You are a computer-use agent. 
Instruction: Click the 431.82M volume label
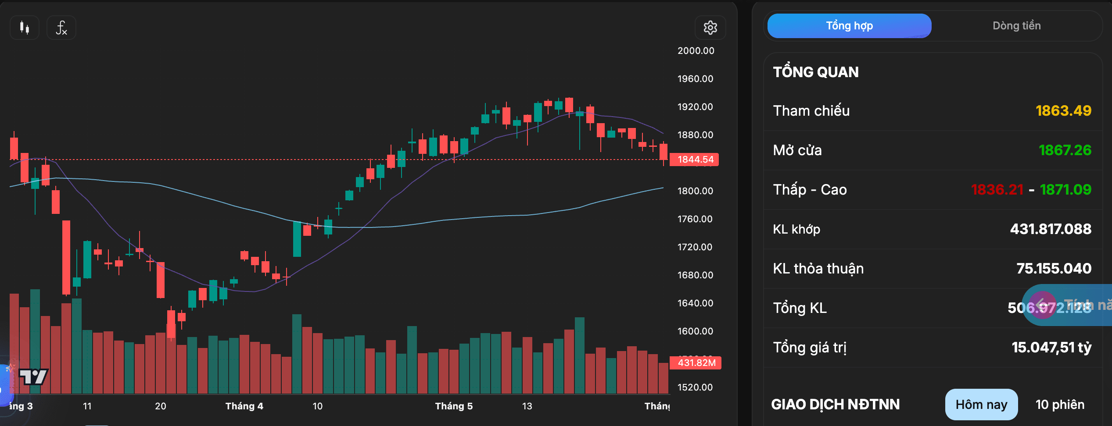point(696,363)
